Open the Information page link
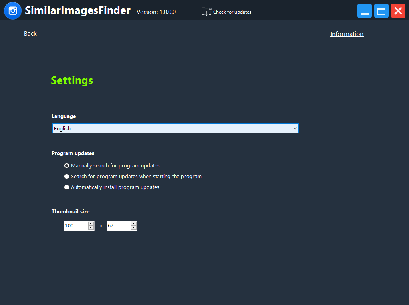The image size is (409, 305). tap(347, 34)
